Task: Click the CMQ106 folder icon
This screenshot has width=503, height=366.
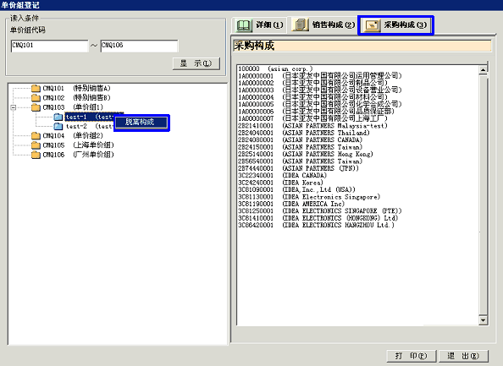Action: [36, 155]
